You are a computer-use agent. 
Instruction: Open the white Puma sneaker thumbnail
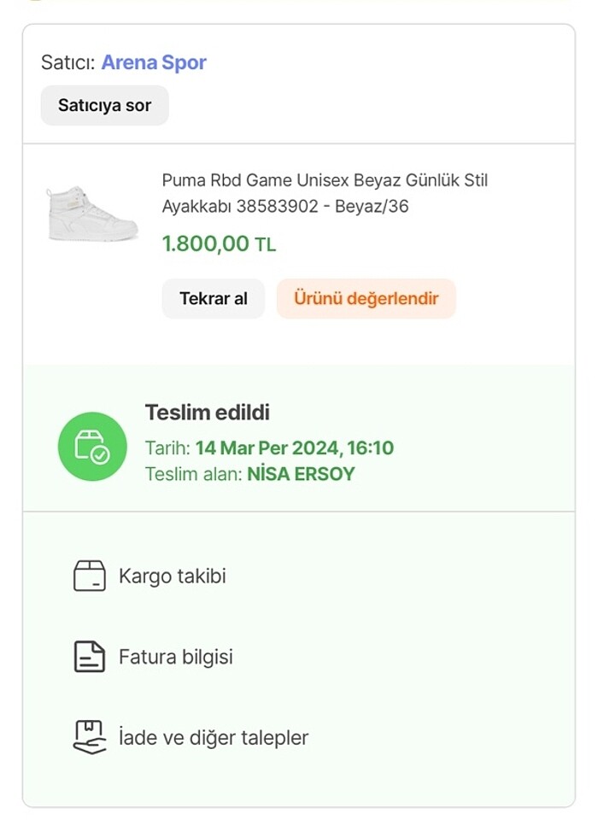(92, 214)
